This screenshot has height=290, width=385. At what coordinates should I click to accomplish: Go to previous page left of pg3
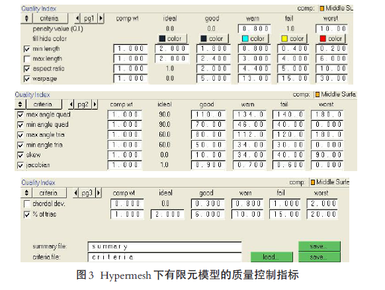(76, 193)
